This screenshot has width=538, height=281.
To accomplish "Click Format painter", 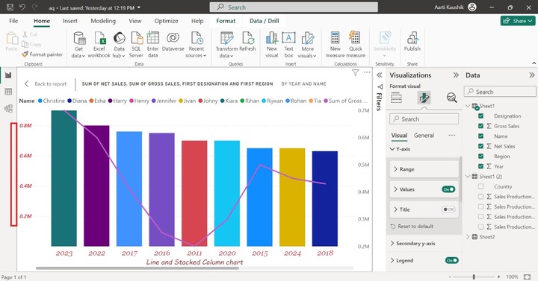I will click(42, 54).
